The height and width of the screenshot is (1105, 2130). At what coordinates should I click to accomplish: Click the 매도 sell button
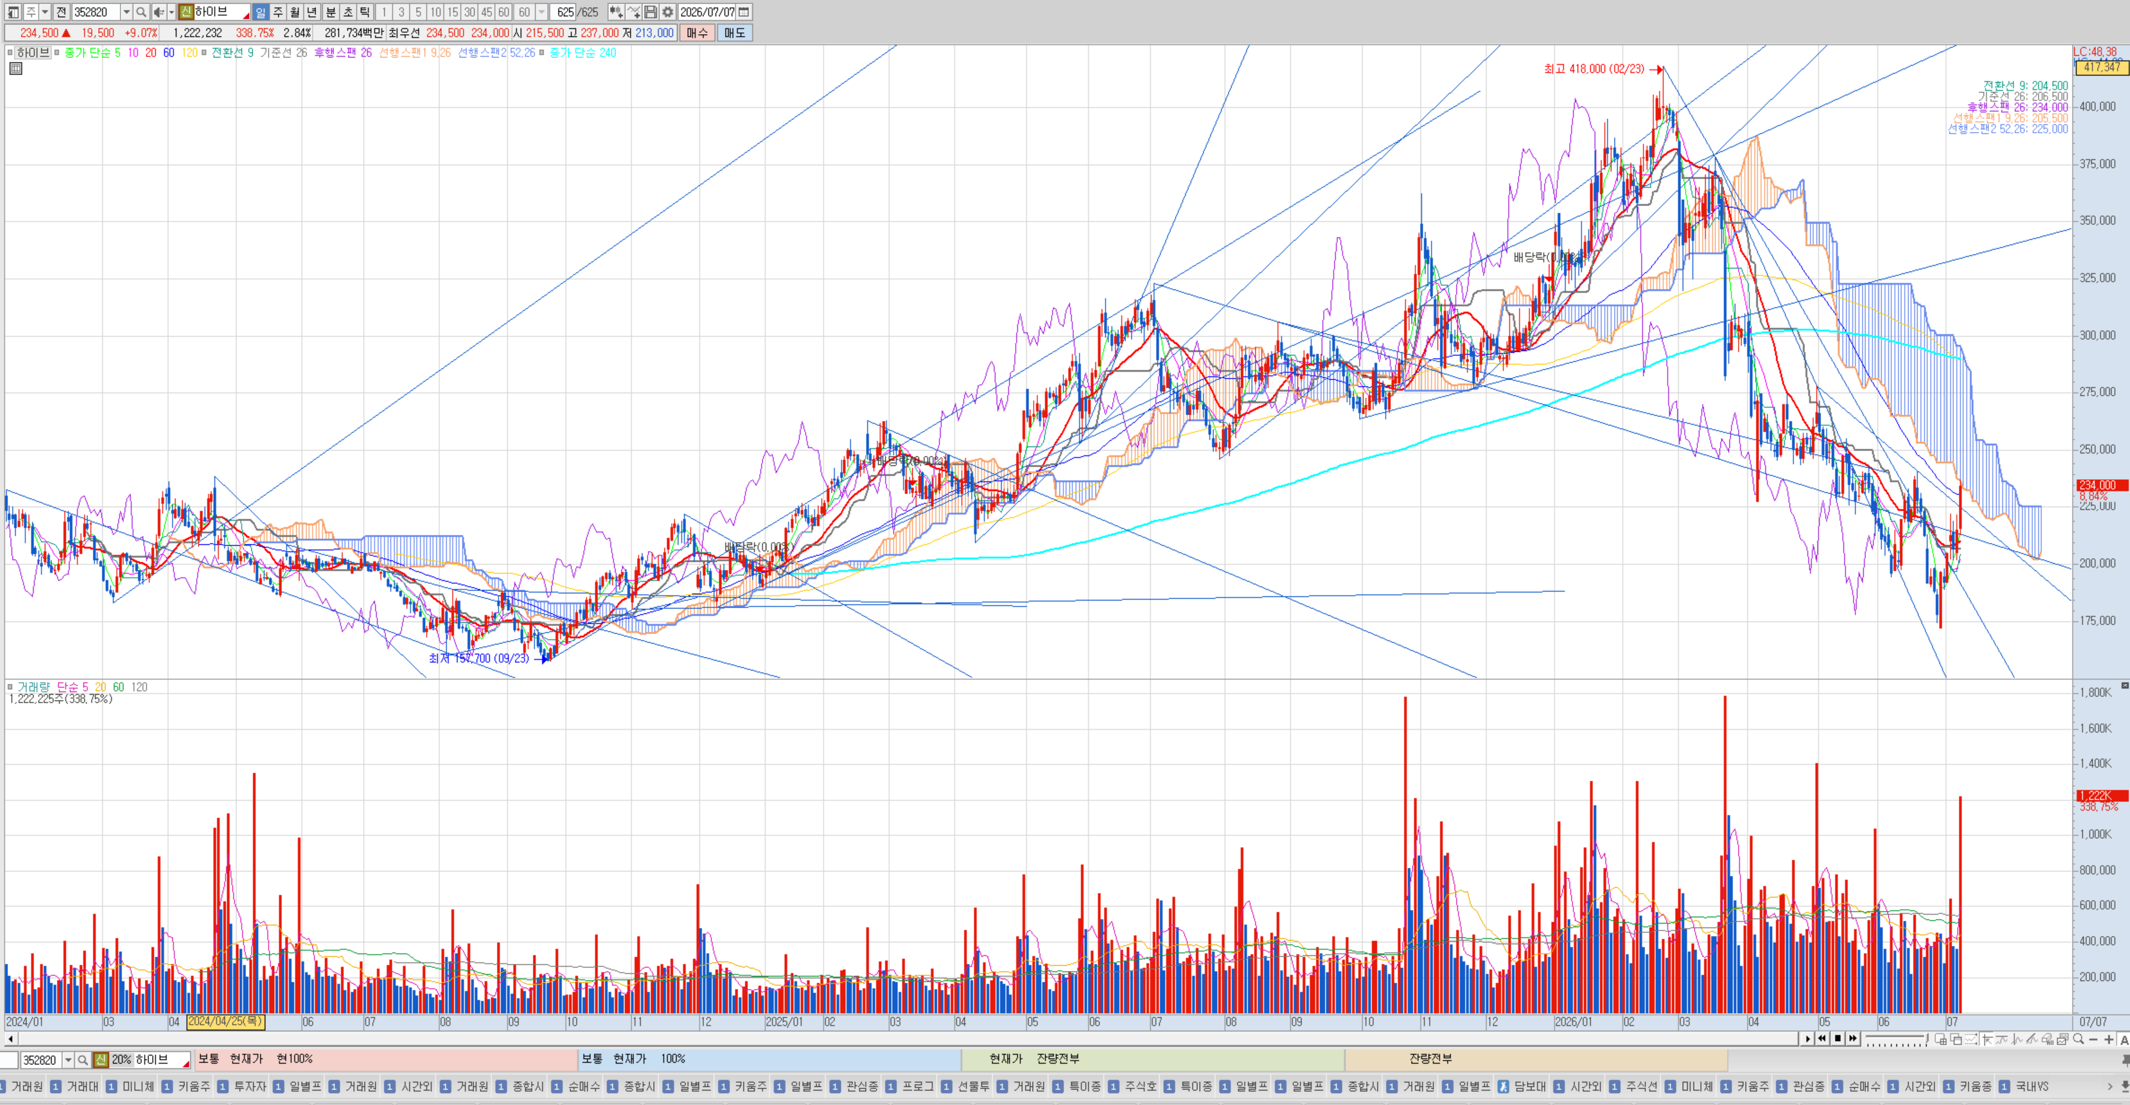[x=735, y=33]
